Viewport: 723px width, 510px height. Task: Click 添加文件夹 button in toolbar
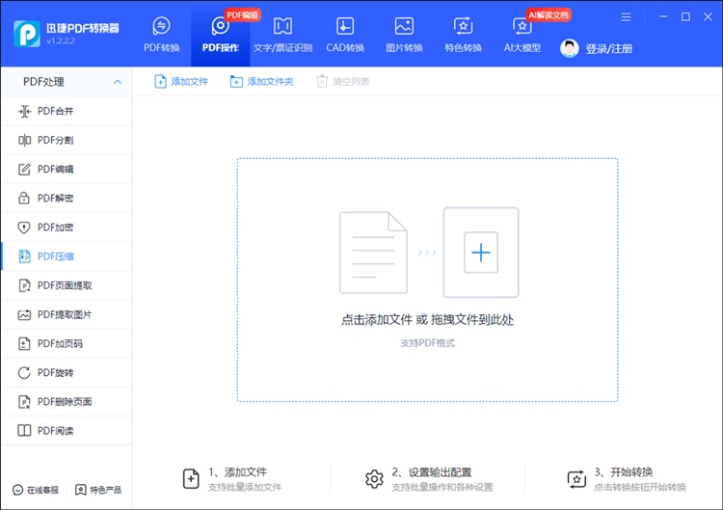(x=261, y=82)
